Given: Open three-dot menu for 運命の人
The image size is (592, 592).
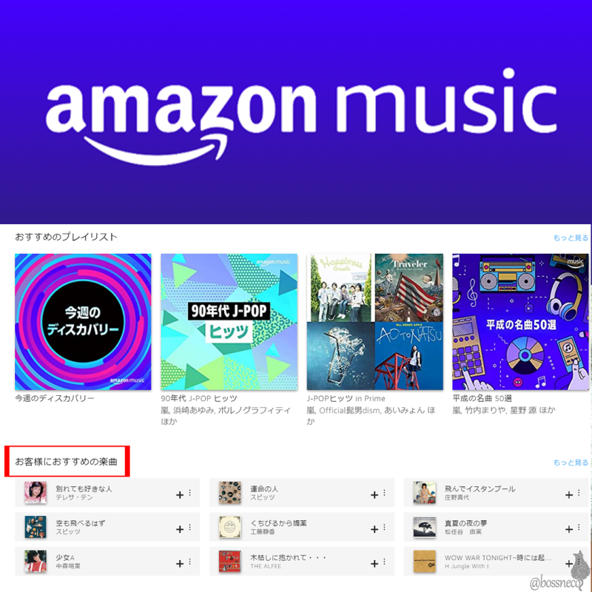Looking at the screenshot, I should [384, 492].
